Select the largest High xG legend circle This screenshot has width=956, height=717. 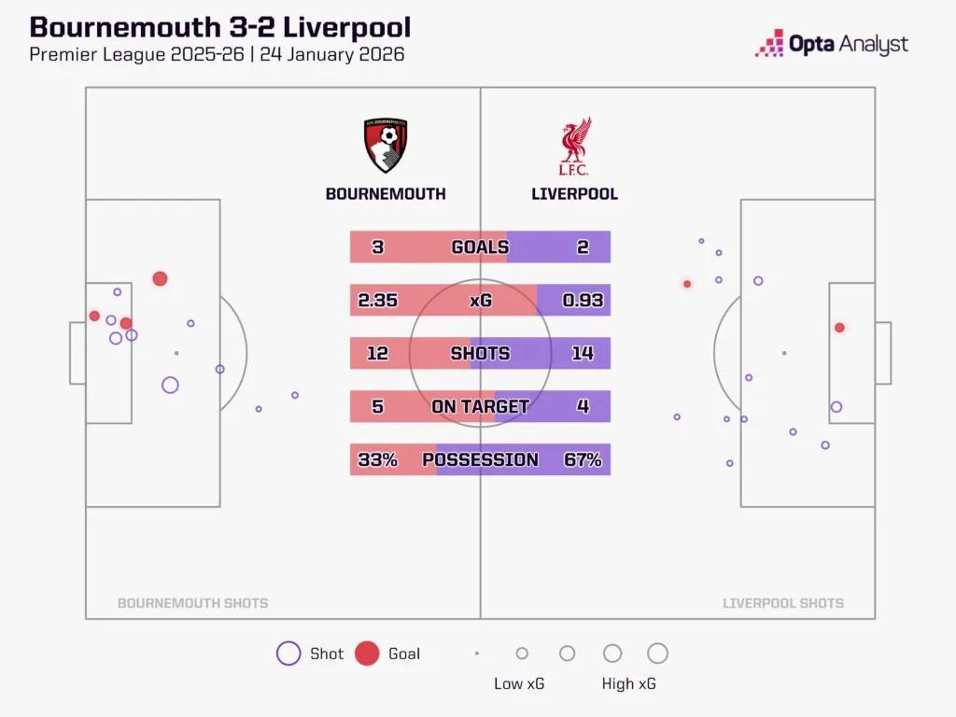tap(657, 654)
